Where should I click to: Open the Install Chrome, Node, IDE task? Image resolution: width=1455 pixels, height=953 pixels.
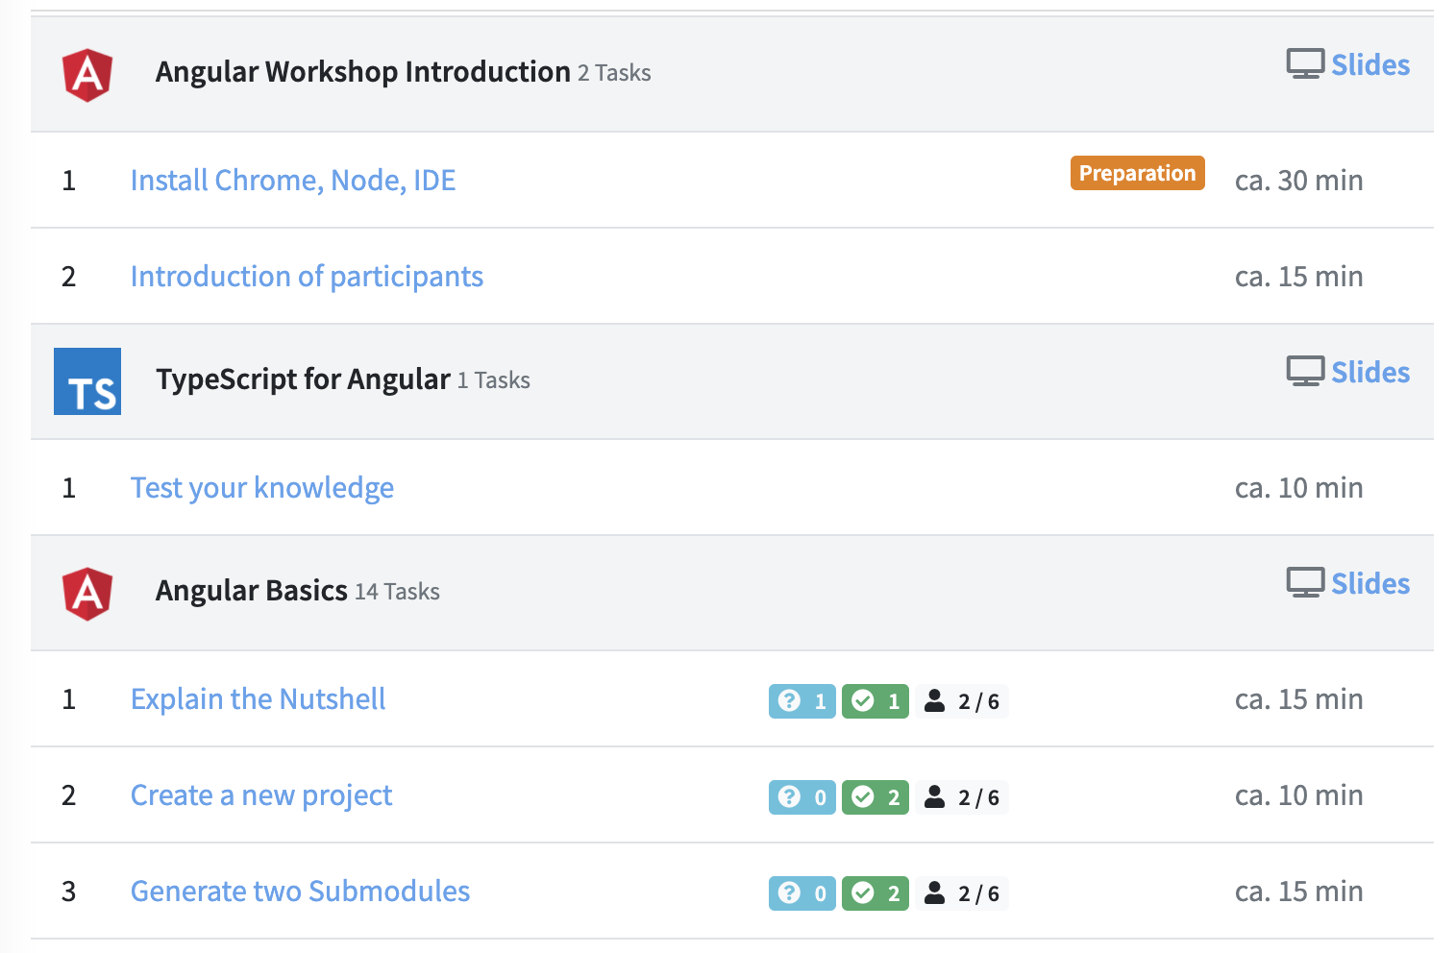pyautogui.click(x=293, y=180)
